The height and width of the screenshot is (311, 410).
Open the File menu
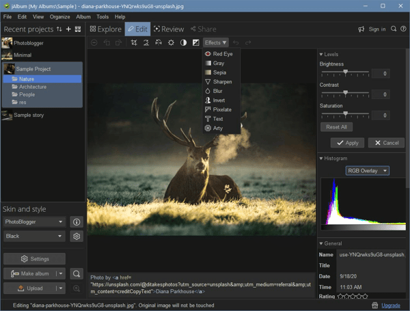pos(8,16)
